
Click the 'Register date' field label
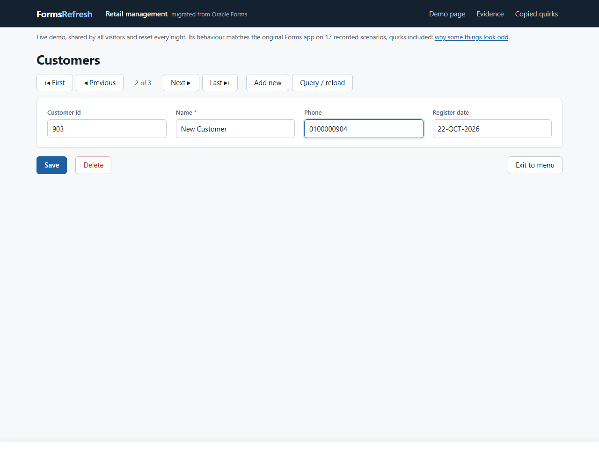(451, 112)
